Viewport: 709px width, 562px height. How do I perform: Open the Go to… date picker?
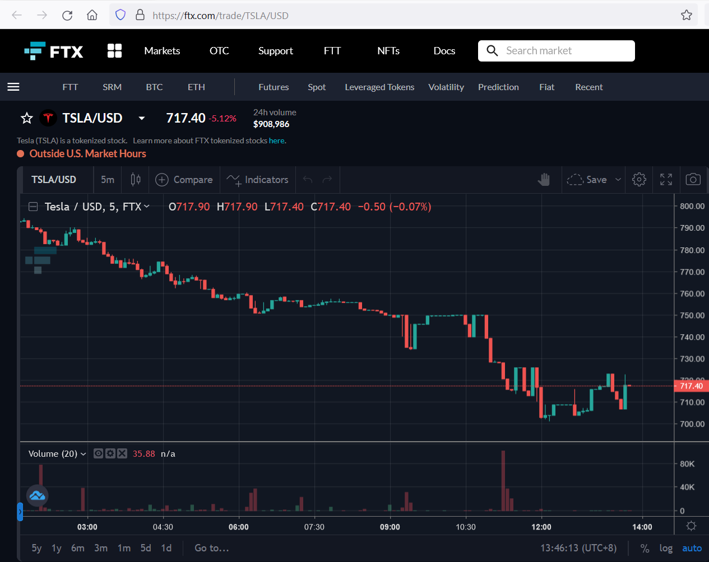pyautogui.click(x=212, y=548)
